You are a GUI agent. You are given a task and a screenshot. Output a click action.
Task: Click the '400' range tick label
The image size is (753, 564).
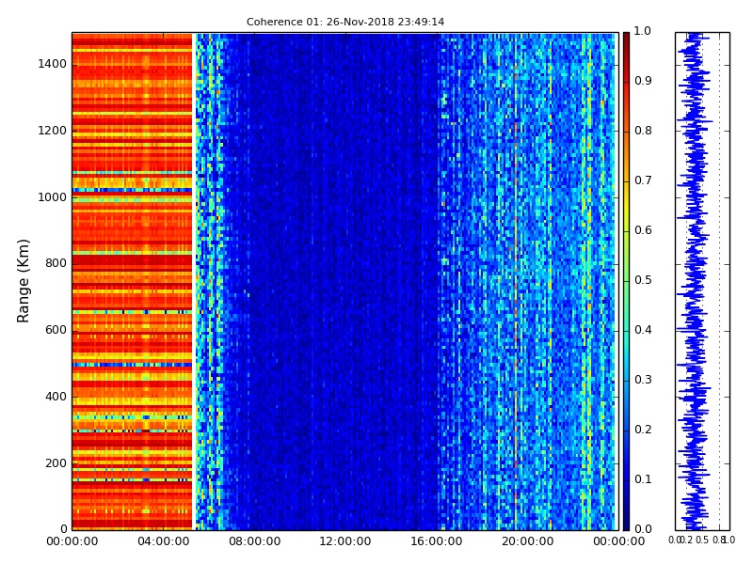click(56, 397)
